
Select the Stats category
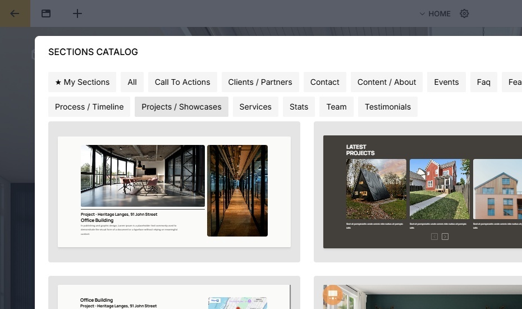[299, 107]
